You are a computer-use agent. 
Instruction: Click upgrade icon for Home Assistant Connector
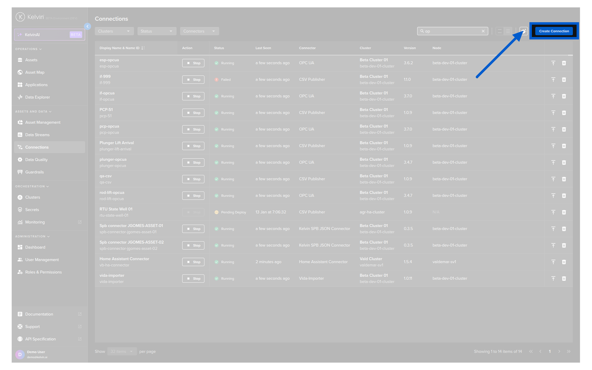coord(553,262)
